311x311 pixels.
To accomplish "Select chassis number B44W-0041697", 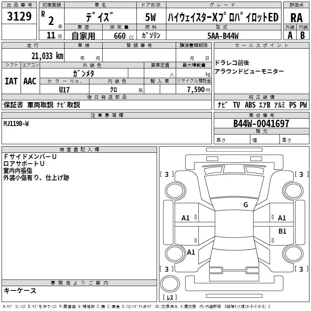I will coord(261,123).
